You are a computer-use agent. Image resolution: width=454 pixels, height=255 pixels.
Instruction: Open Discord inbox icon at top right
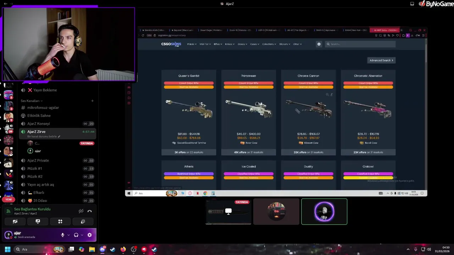click(412, 4)
